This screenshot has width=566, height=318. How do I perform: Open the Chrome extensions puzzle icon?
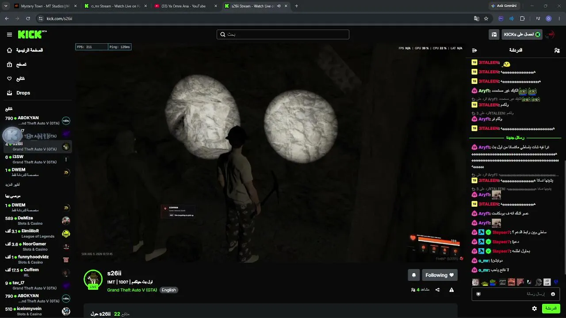(522, 19)
